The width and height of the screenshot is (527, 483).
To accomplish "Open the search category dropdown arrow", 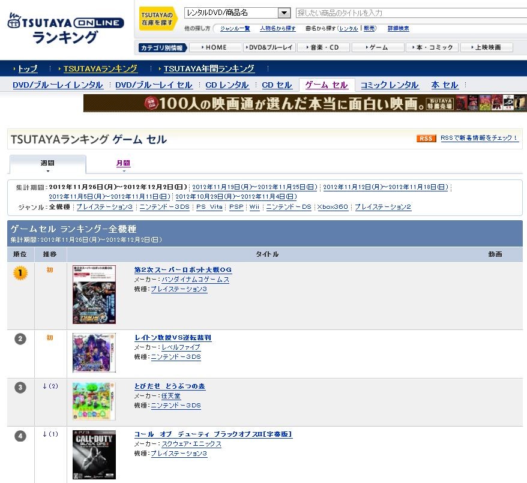I will coord(284,13).
